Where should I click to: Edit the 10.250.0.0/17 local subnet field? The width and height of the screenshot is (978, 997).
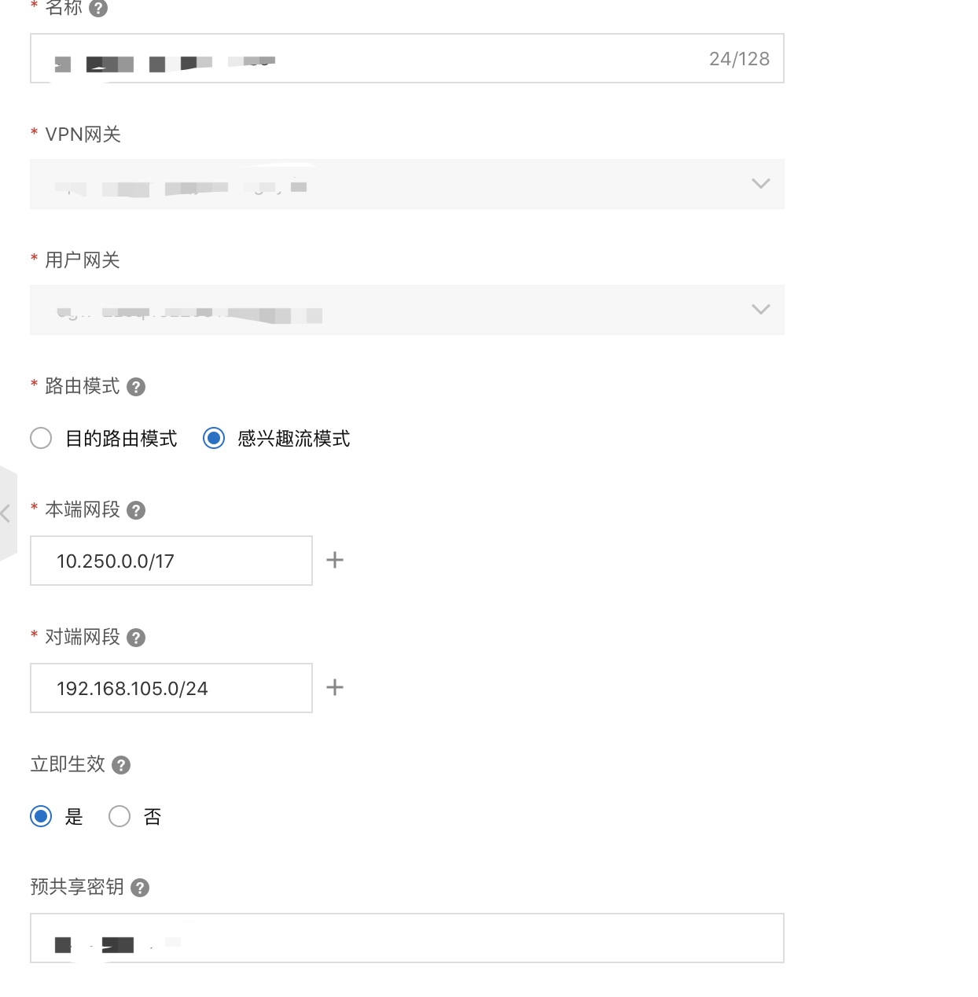click(171, 561)
